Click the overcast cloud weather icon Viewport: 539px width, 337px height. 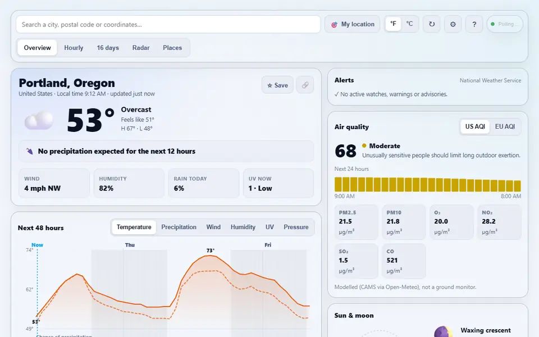coord(39,120)
